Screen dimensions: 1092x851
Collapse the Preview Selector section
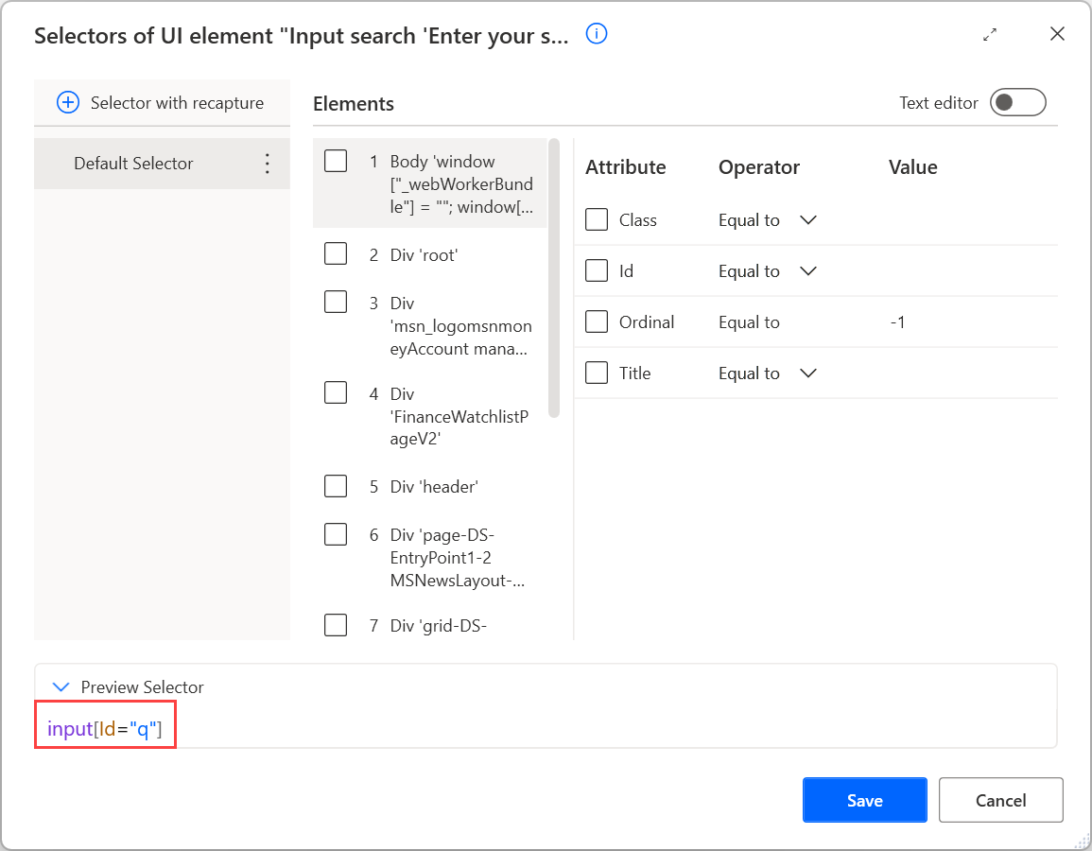pyautogui.click(x=62, y=687)
